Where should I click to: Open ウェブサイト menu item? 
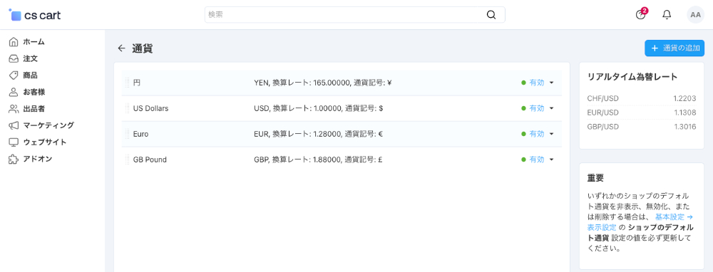pos(44,142)
